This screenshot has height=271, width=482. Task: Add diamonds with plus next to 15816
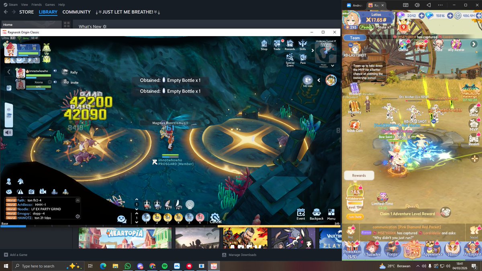(x=449, y=16)
